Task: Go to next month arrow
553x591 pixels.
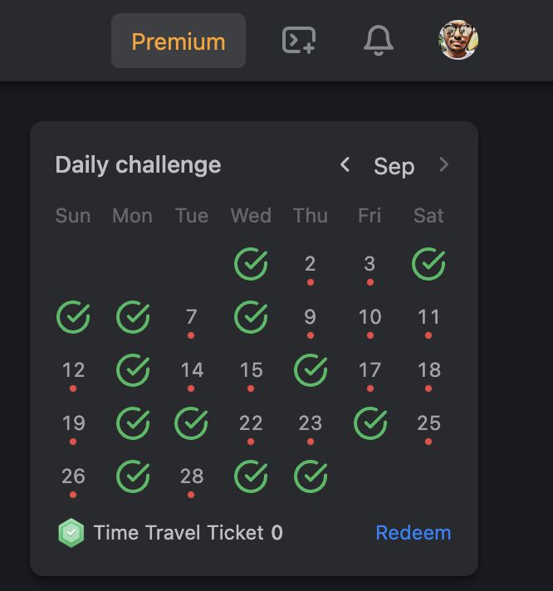Action: [443, 164]
